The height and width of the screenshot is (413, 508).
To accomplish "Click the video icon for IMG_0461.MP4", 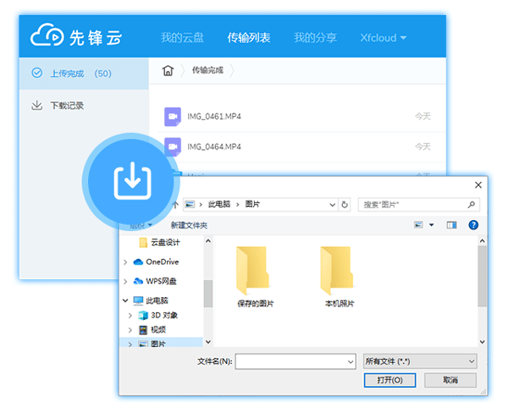I will (x=173, y=115).
